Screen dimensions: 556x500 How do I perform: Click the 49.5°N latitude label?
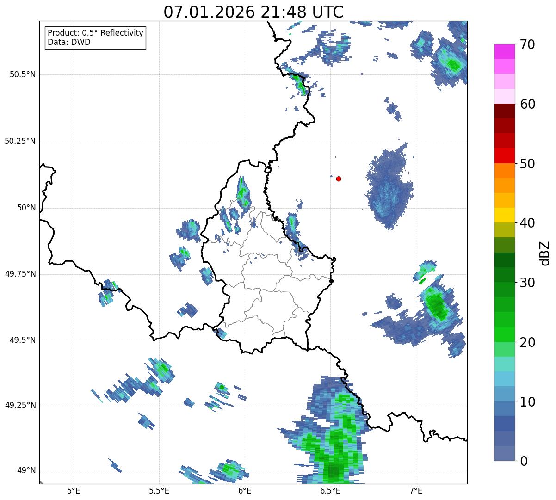point(23,340)
